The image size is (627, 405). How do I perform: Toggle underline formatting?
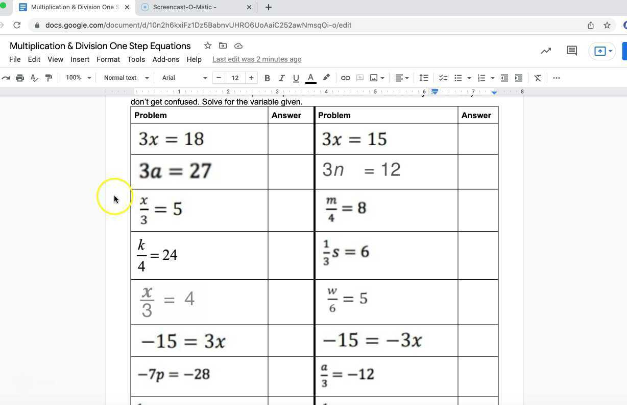296,78
